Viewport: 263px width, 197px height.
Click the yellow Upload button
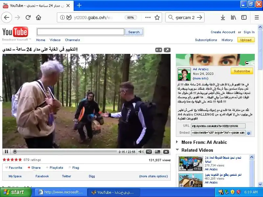pyautogui.click(x=246, y=40)
